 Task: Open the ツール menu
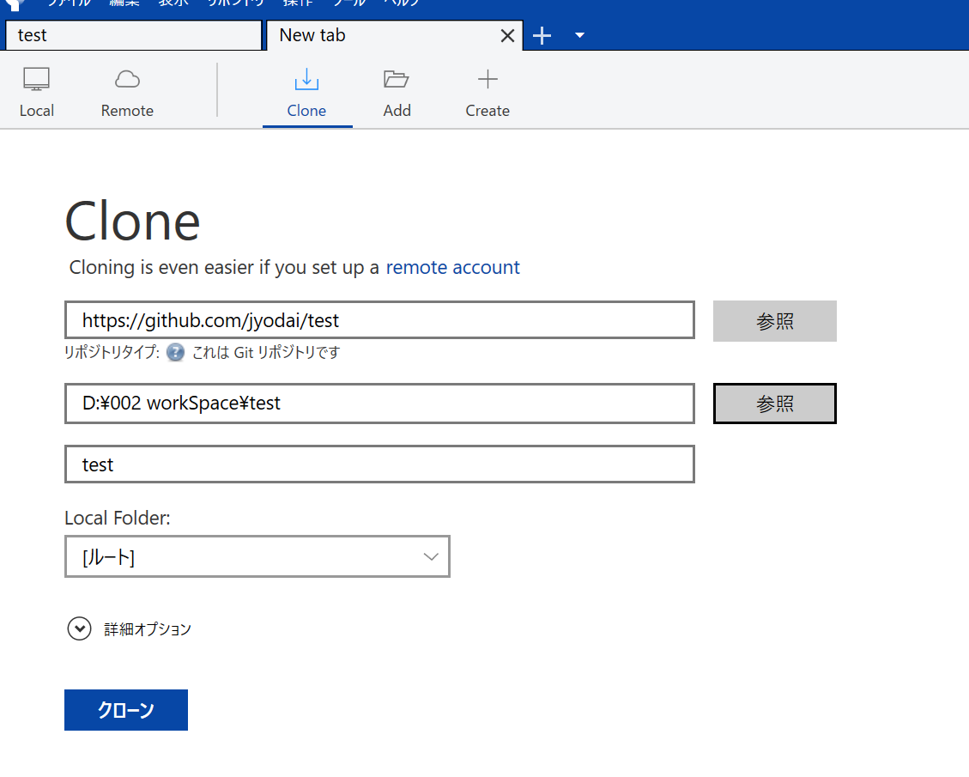pyautogui.click(x=347, y=3)
